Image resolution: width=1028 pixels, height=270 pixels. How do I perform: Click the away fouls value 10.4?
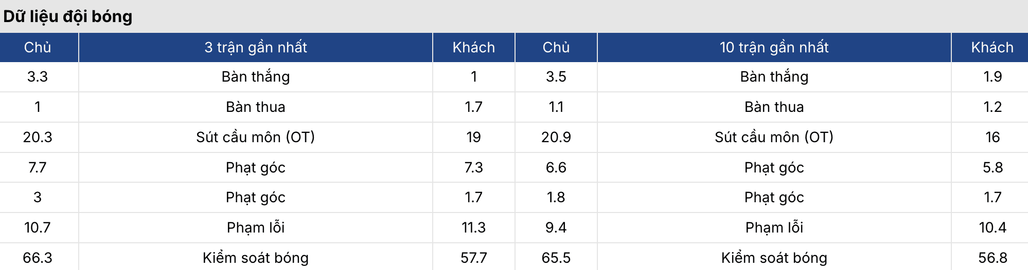click(992, 227)
